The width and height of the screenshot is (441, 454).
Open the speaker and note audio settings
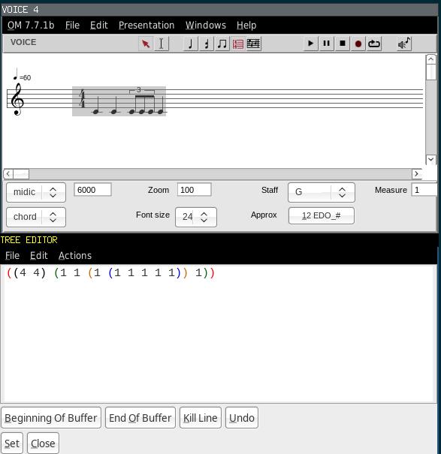coord(404,44)
